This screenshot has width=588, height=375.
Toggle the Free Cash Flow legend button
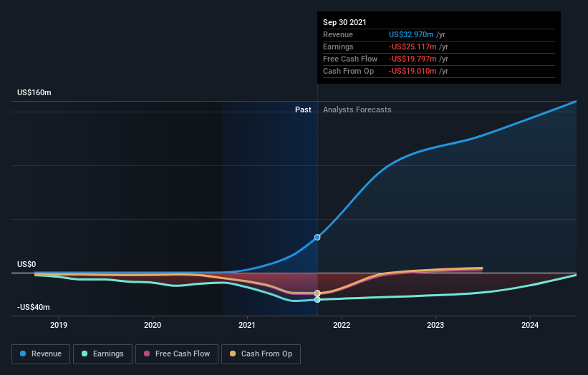coord(177,354)
